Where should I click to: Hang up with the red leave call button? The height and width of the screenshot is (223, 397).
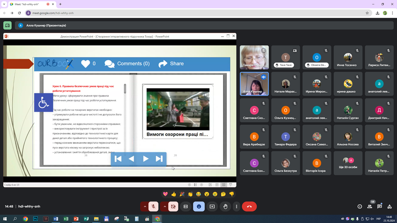(x=249, y=207)
